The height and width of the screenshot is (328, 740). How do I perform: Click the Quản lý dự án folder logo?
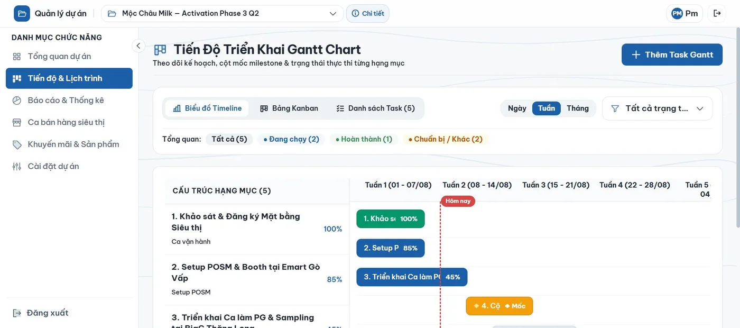[x=22, y=13]
